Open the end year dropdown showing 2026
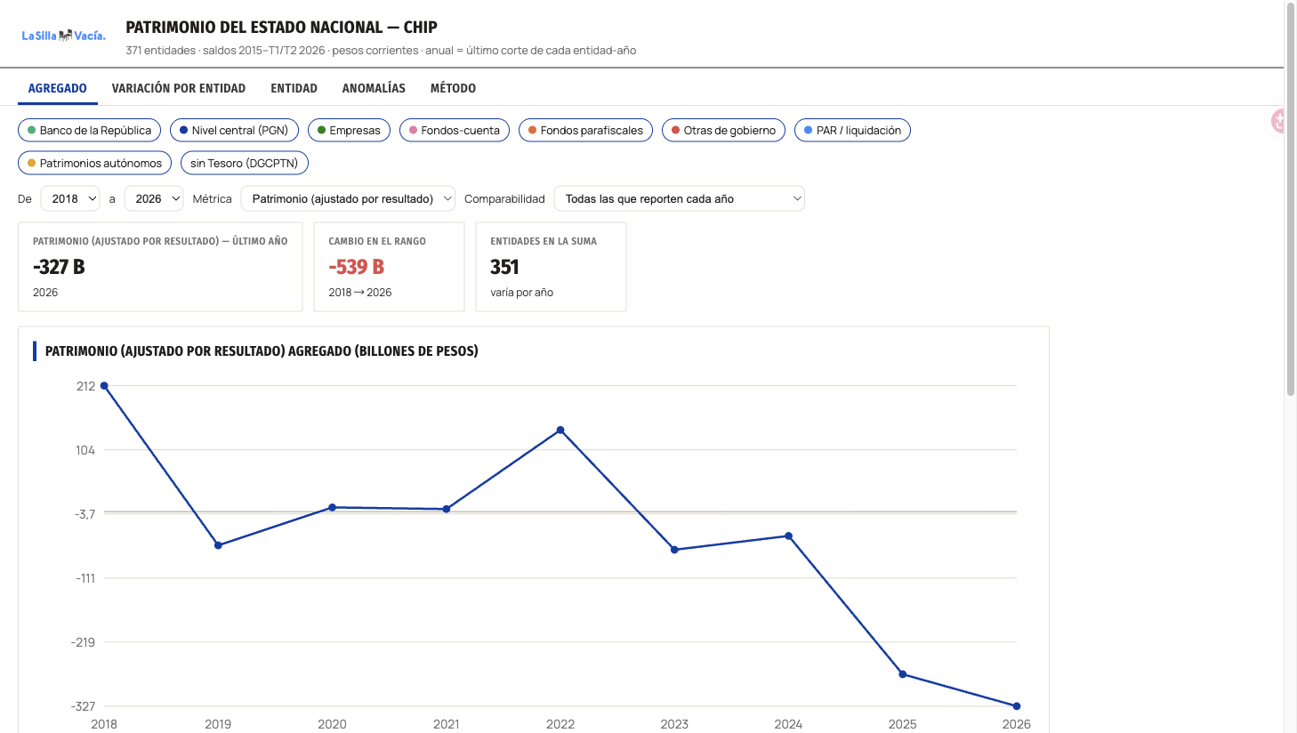The width and height of the screenshot is (1297, 733). (154, 198)
